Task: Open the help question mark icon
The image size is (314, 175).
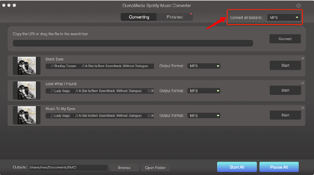Action: (x=298, y=5)
